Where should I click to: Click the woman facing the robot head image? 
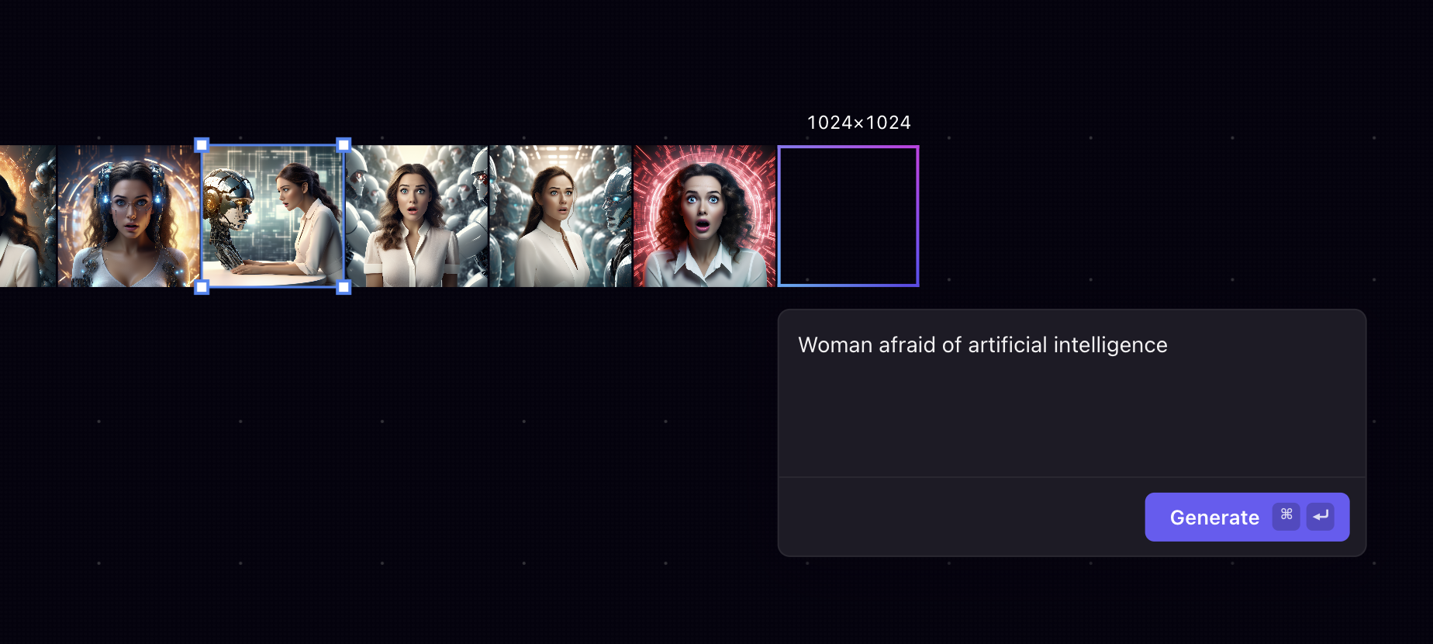[273, 216]
